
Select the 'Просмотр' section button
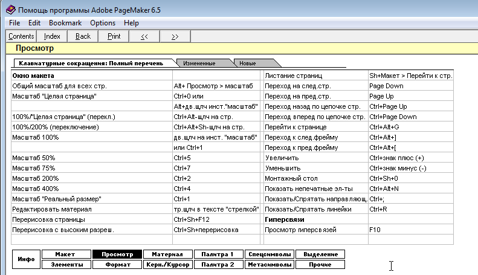pos(117,254)
